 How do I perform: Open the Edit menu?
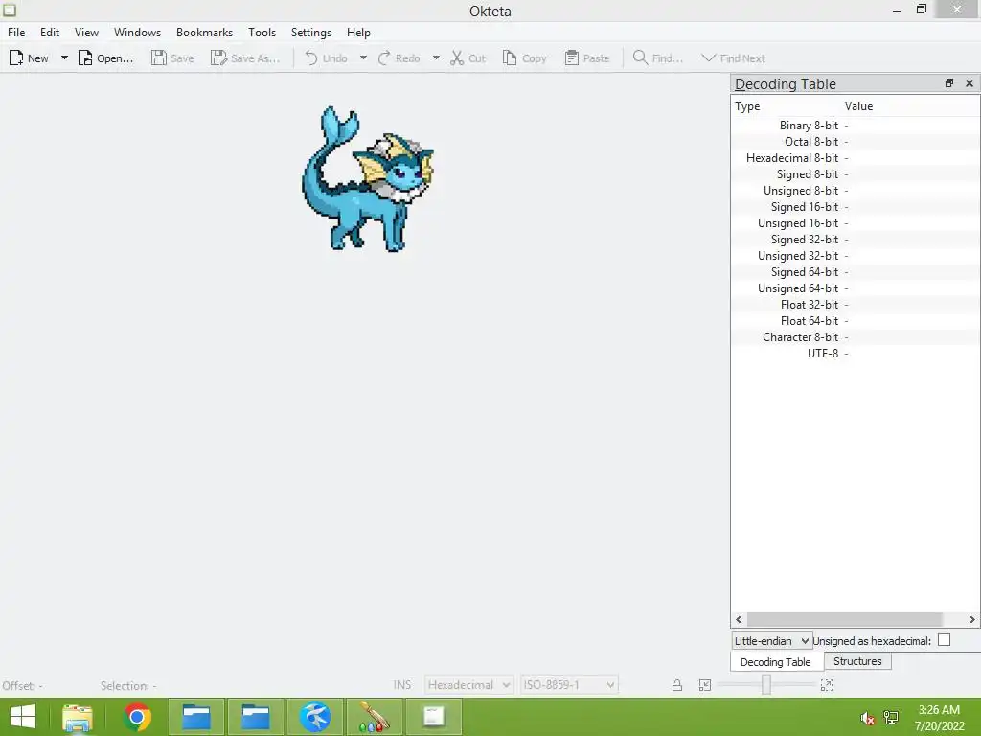coord(50,33)
